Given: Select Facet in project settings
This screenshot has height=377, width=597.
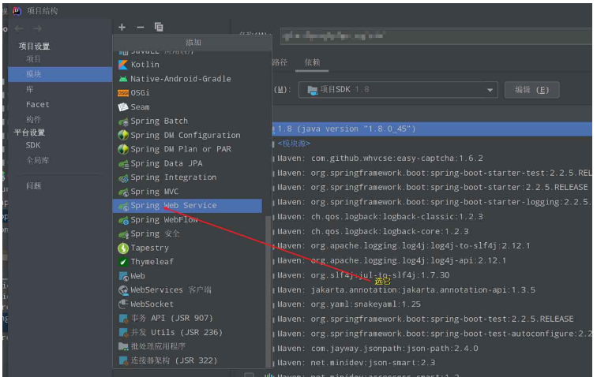Looking at the screenshot, I should pyautogui.click(x=37, y=104).
